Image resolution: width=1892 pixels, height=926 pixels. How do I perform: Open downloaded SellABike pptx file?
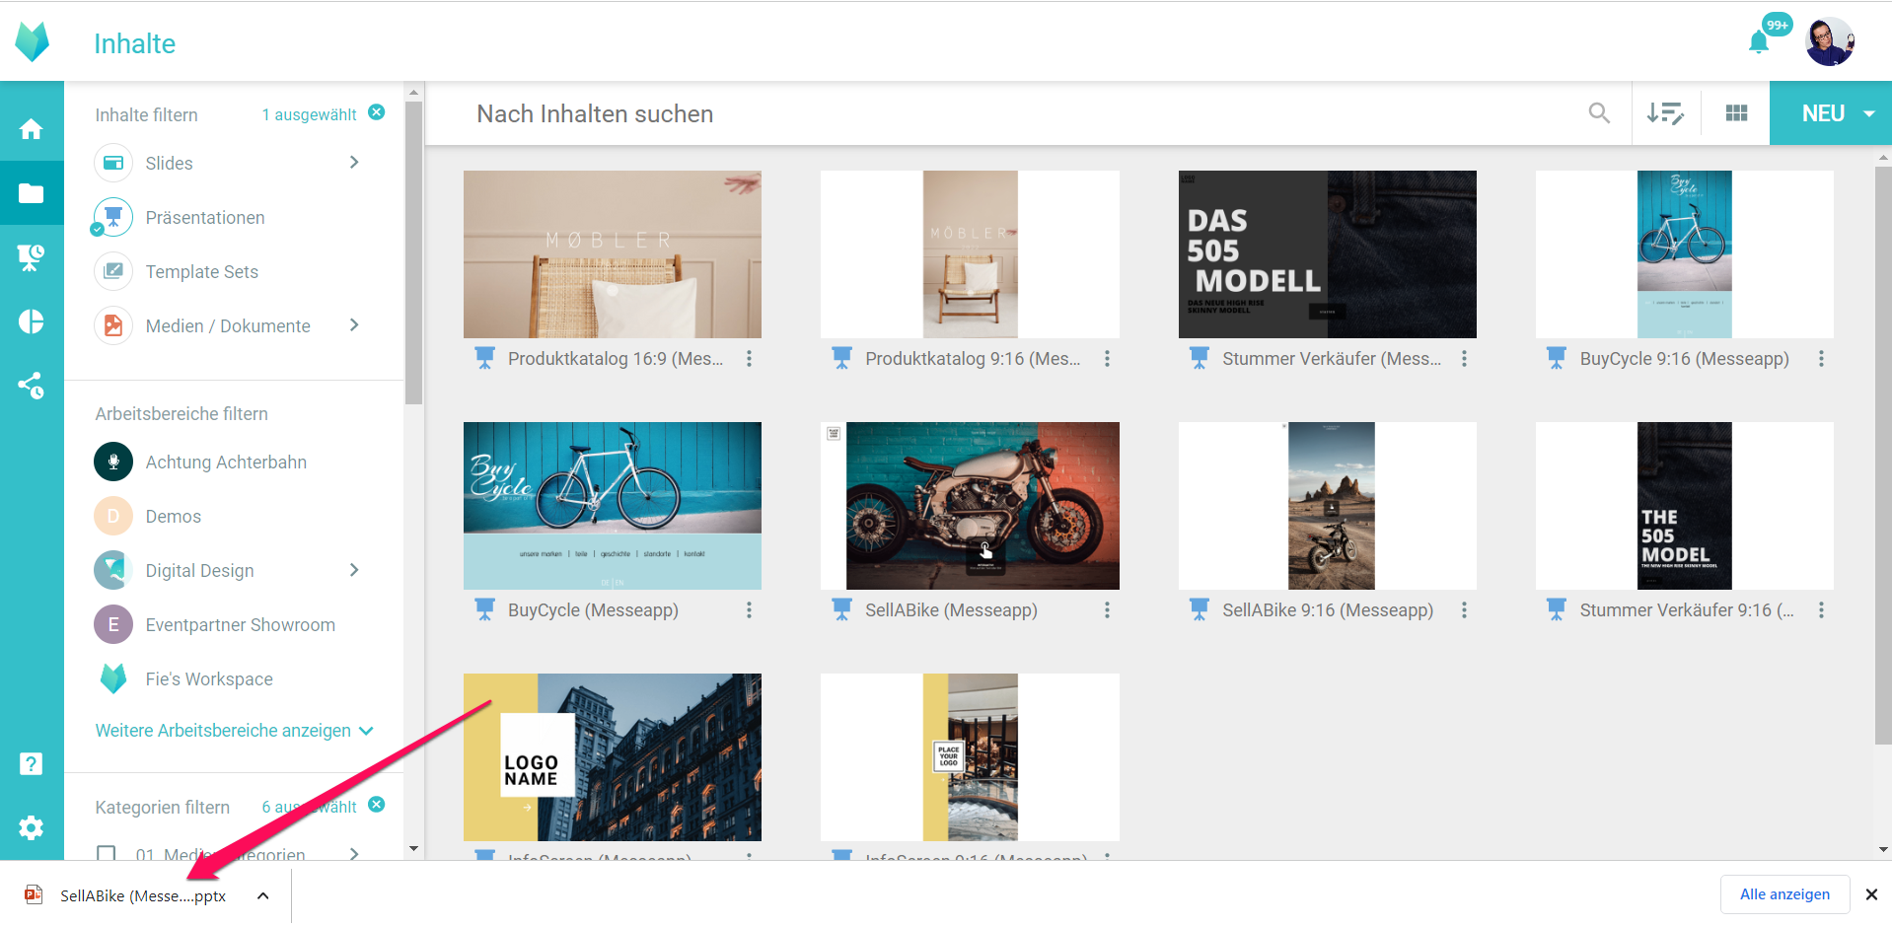pos(143,895)
